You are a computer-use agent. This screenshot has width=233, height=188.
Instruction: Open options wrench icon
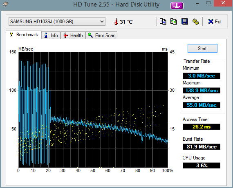[196, 22]
